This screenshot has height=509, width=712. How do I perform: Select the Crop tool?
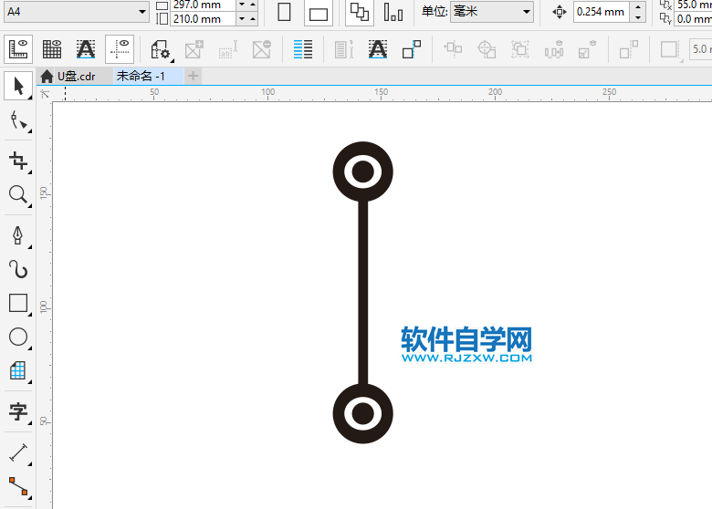point(18,161)
